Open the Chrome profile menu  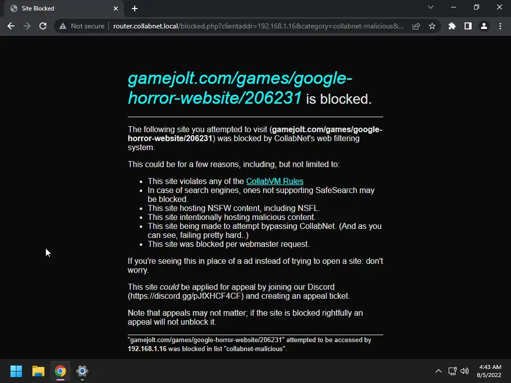(484, 26)
